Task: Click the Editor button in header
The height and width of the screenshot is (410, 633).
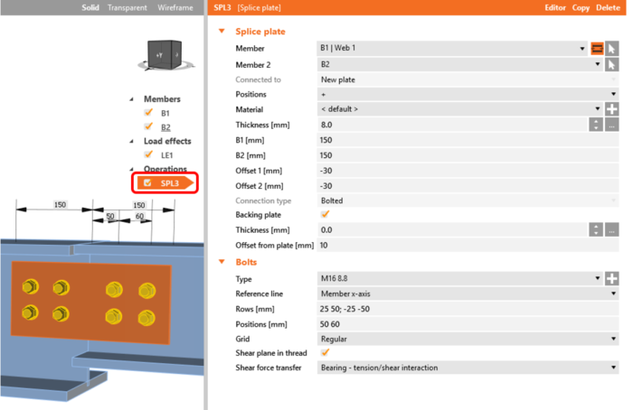Action: tap(555, 7)
